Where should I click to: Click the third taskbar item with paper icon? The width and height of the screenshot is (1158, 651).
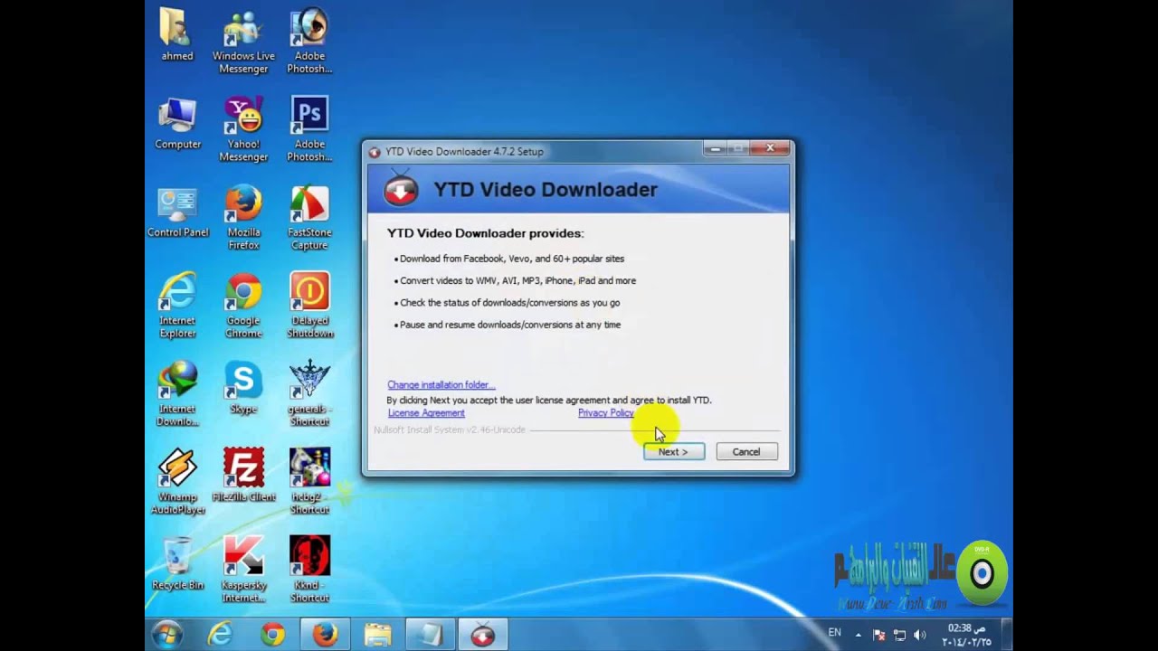(x=430, y=635)
